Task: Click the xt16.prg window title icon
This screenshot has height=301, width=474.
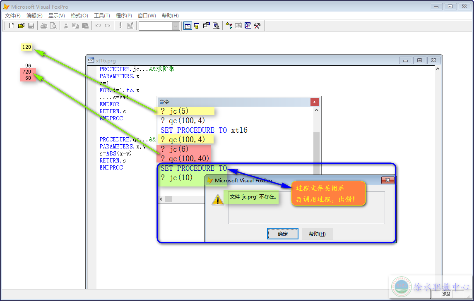Action: point(90,60)
